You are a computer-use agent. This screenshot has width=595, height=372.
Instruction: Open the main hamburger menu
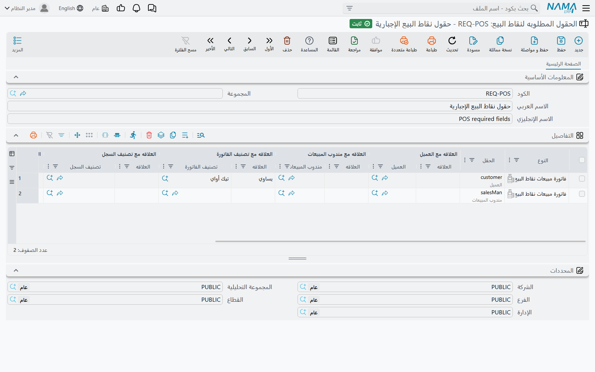586,8
